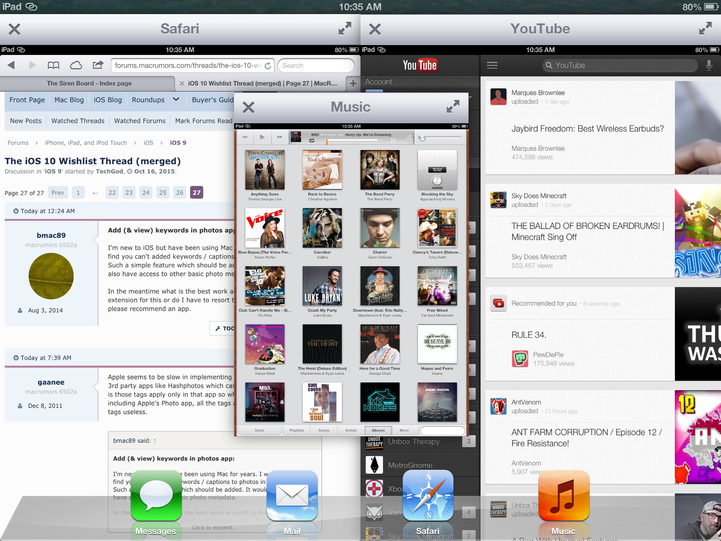Image resolution: width=721 pixels, height=541 pixels.
Task: Tap the Safari share icon
Action: pos(98,65)
